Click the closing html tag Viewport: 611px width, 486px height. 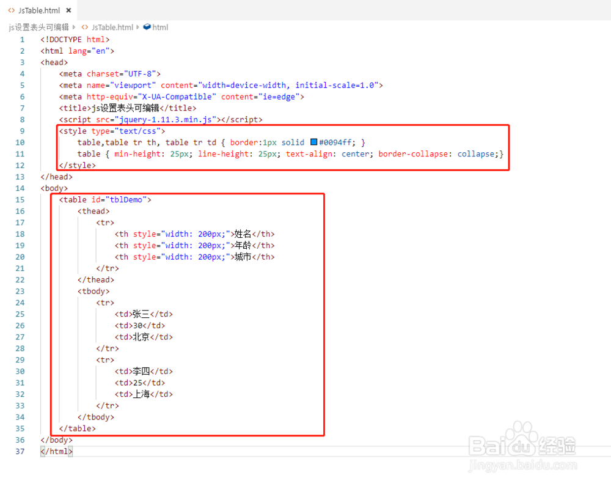coord(56,452)
